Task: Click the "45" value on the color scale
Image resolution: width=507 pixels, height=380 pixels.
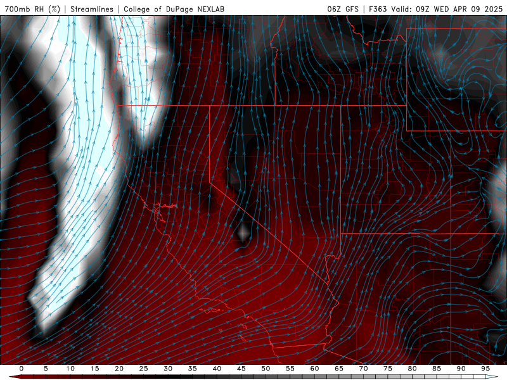Action: (241, 369)
